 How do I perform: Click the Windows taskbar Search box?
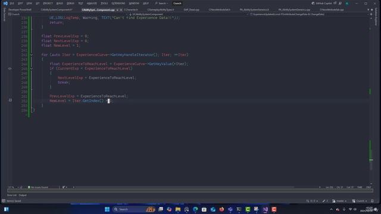click(134, 209)
